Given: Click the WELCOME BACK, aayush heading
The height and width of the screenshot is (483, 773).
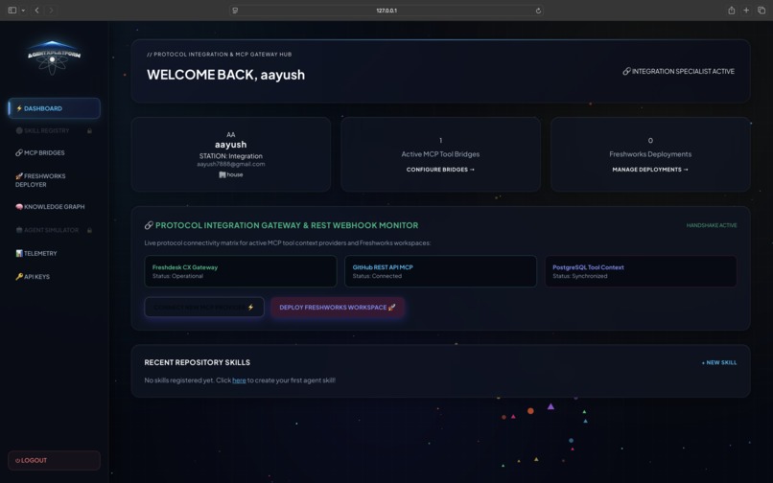Looking at the screenshot, I should point(225,75).
